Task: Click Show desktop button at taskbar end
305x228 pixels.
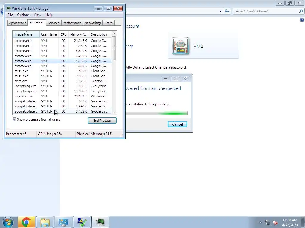Action: pyautogui.click(x=302, y=222)
